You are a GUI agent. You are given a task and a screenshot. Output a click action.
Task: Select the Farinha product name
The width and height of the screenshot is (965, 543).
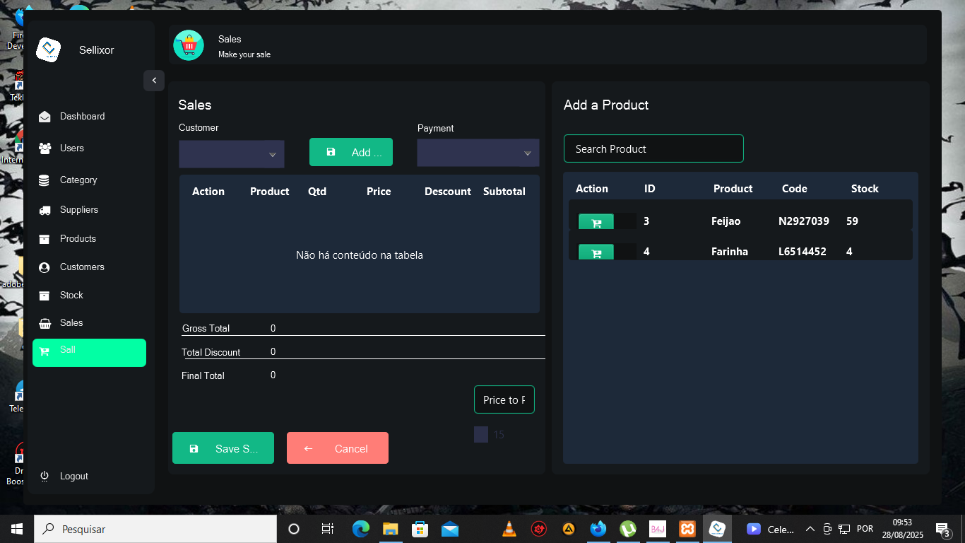point(730,252)
